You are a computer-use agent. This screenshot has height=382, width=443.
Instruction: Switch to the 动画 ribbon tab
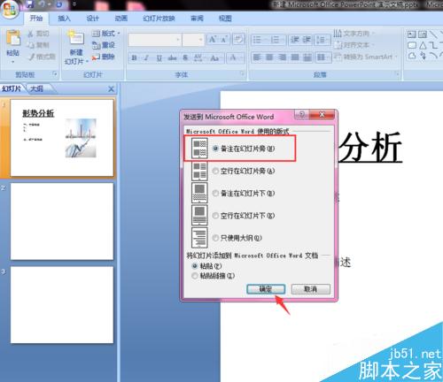(121, 19)
